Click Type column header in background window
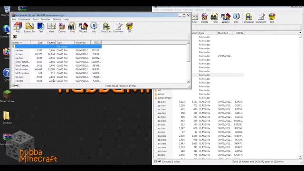This screenshot has width=304, height=171. point(207,33)
